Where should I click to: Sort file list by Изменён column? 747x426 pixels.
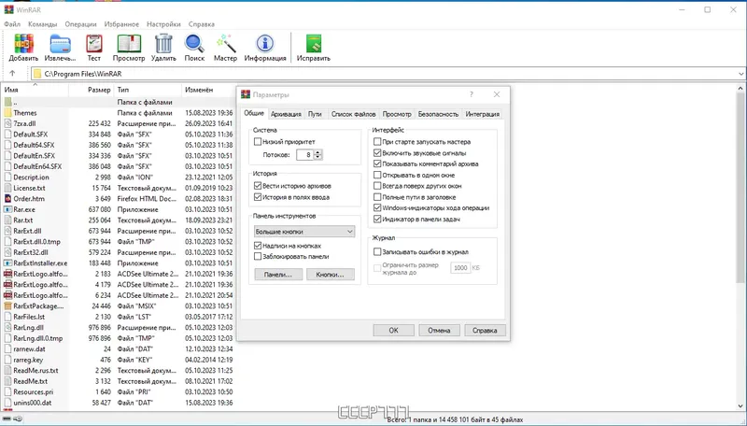click(208, 90)
